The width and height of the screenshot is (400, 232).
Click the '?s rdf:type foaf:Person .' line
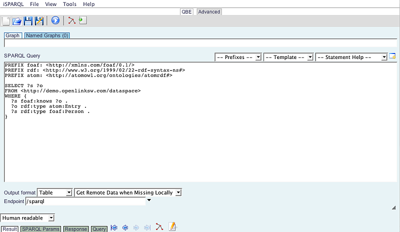[x=50, y=111]
